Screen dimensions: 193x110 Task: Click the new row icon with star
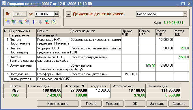[x=8, y=22]
